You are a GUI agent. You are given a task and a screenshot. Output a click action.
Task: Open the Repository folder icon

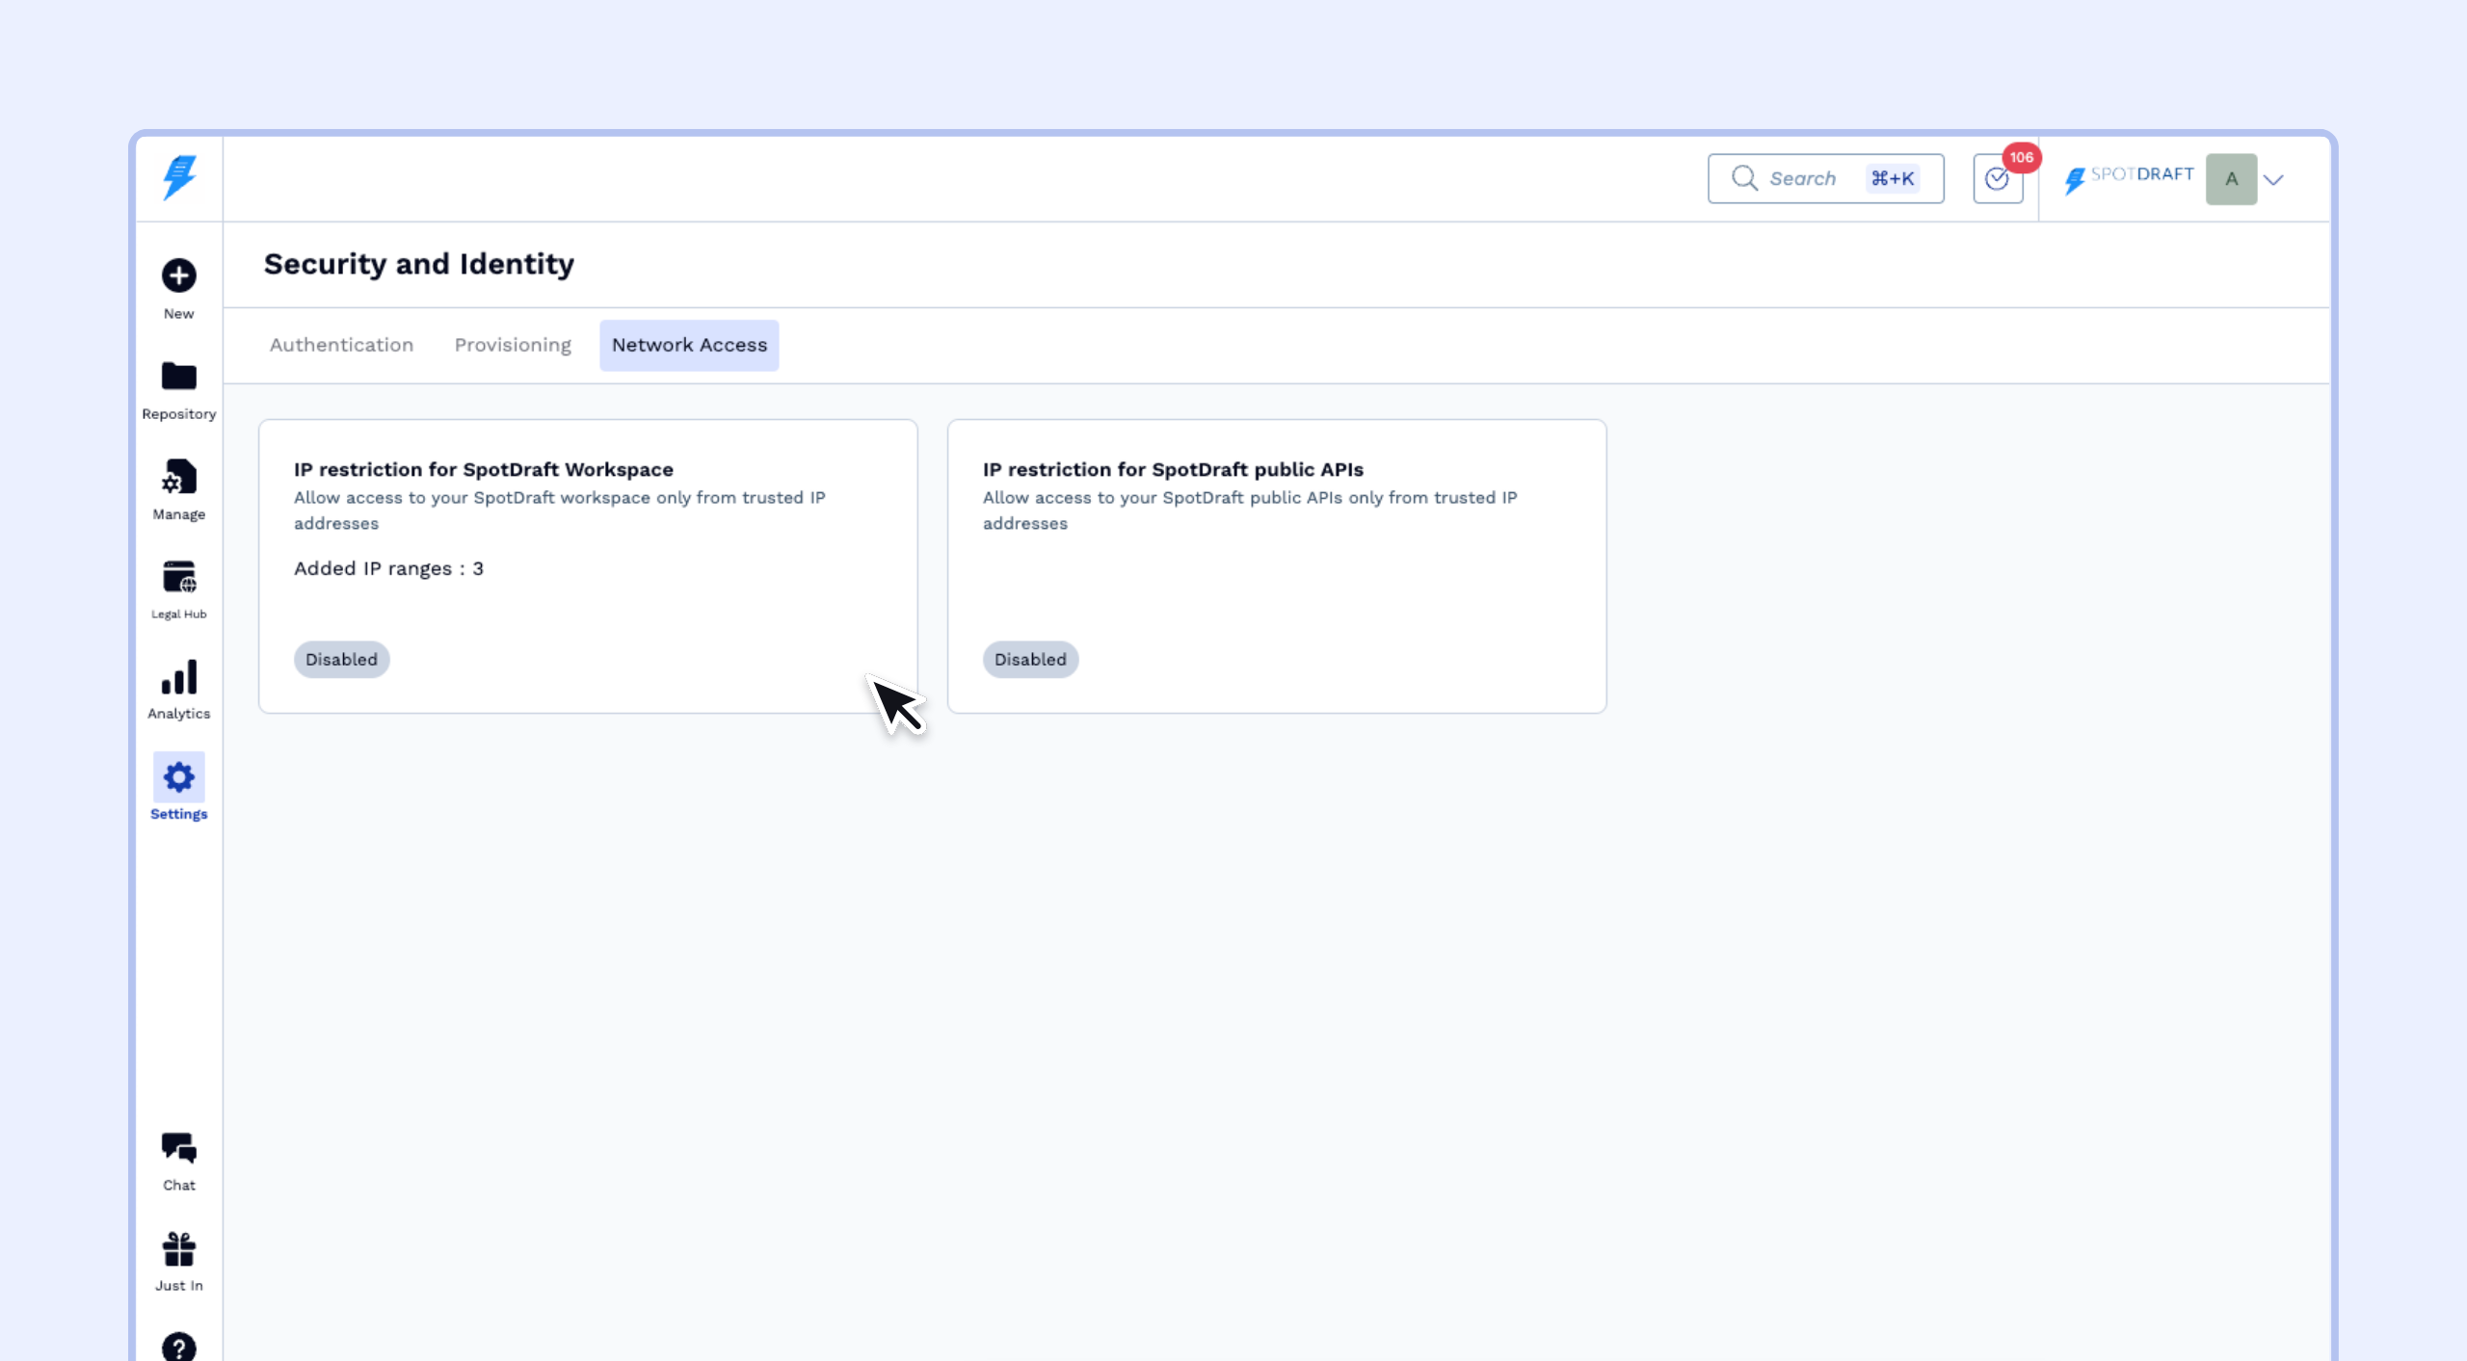178,377
